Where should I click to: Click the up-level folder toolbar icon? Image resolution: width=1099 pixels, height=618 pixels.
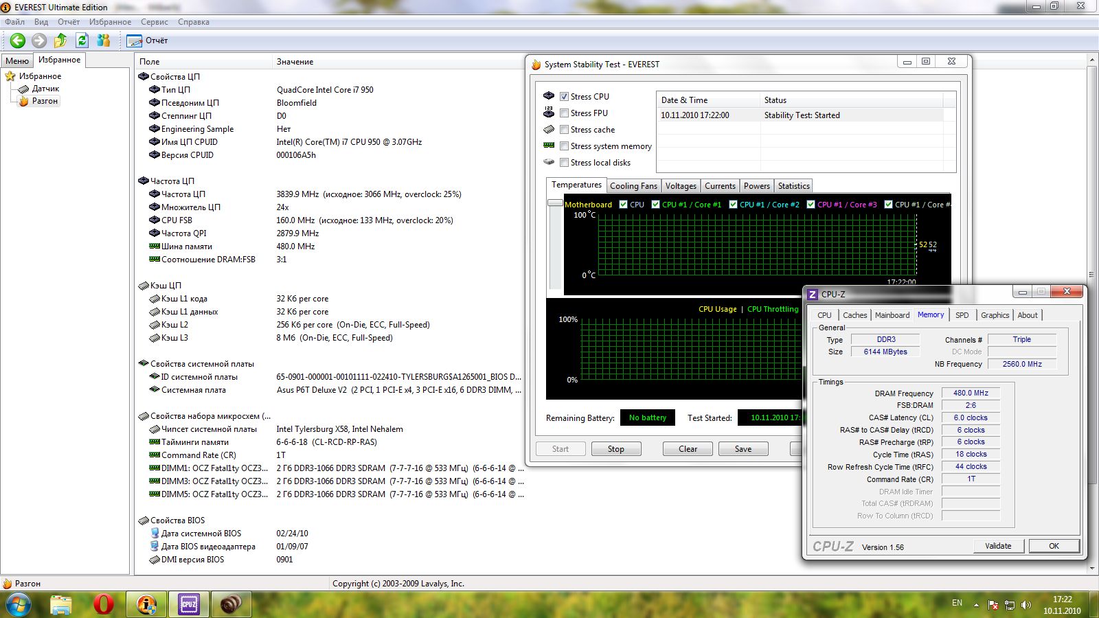(x=60, y=41)
